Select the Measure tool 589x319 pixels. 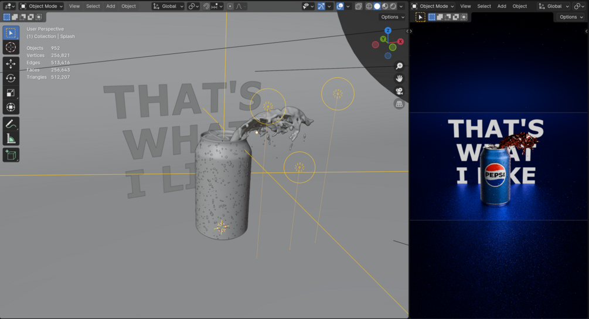11,138
